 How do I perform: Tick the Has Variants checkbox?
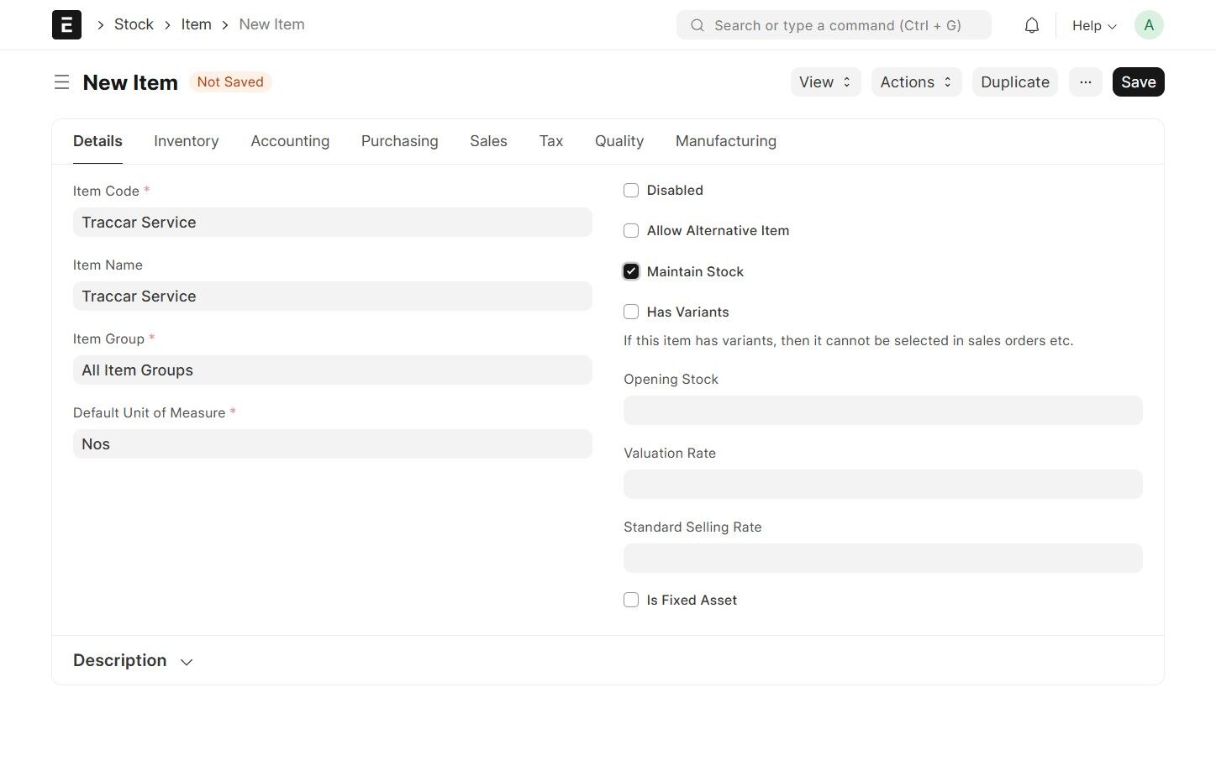point(631,312)
